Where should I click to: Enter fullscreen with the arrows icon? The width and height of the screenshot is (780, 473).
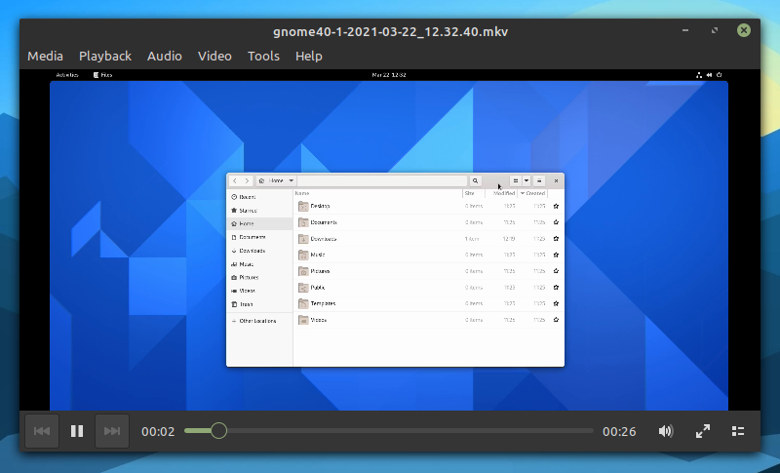click(x=703, y=431)
